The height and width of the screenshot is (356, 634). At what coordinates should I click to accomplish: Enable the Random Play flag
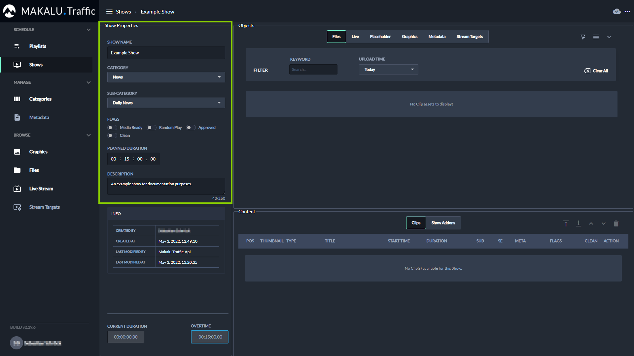151,128
